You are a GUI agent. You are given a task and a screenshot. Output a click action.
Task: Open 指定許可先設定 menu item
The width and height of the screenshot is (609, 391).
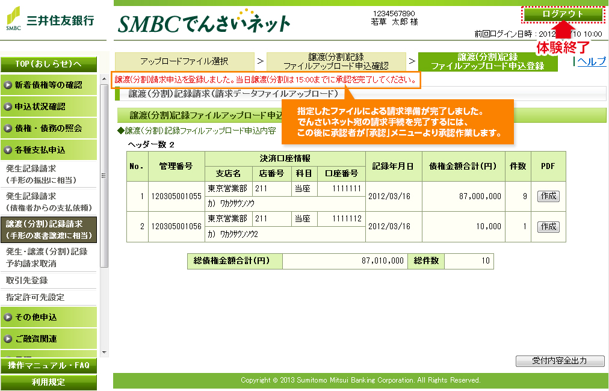pyautogui.click(x=49, y=297)
